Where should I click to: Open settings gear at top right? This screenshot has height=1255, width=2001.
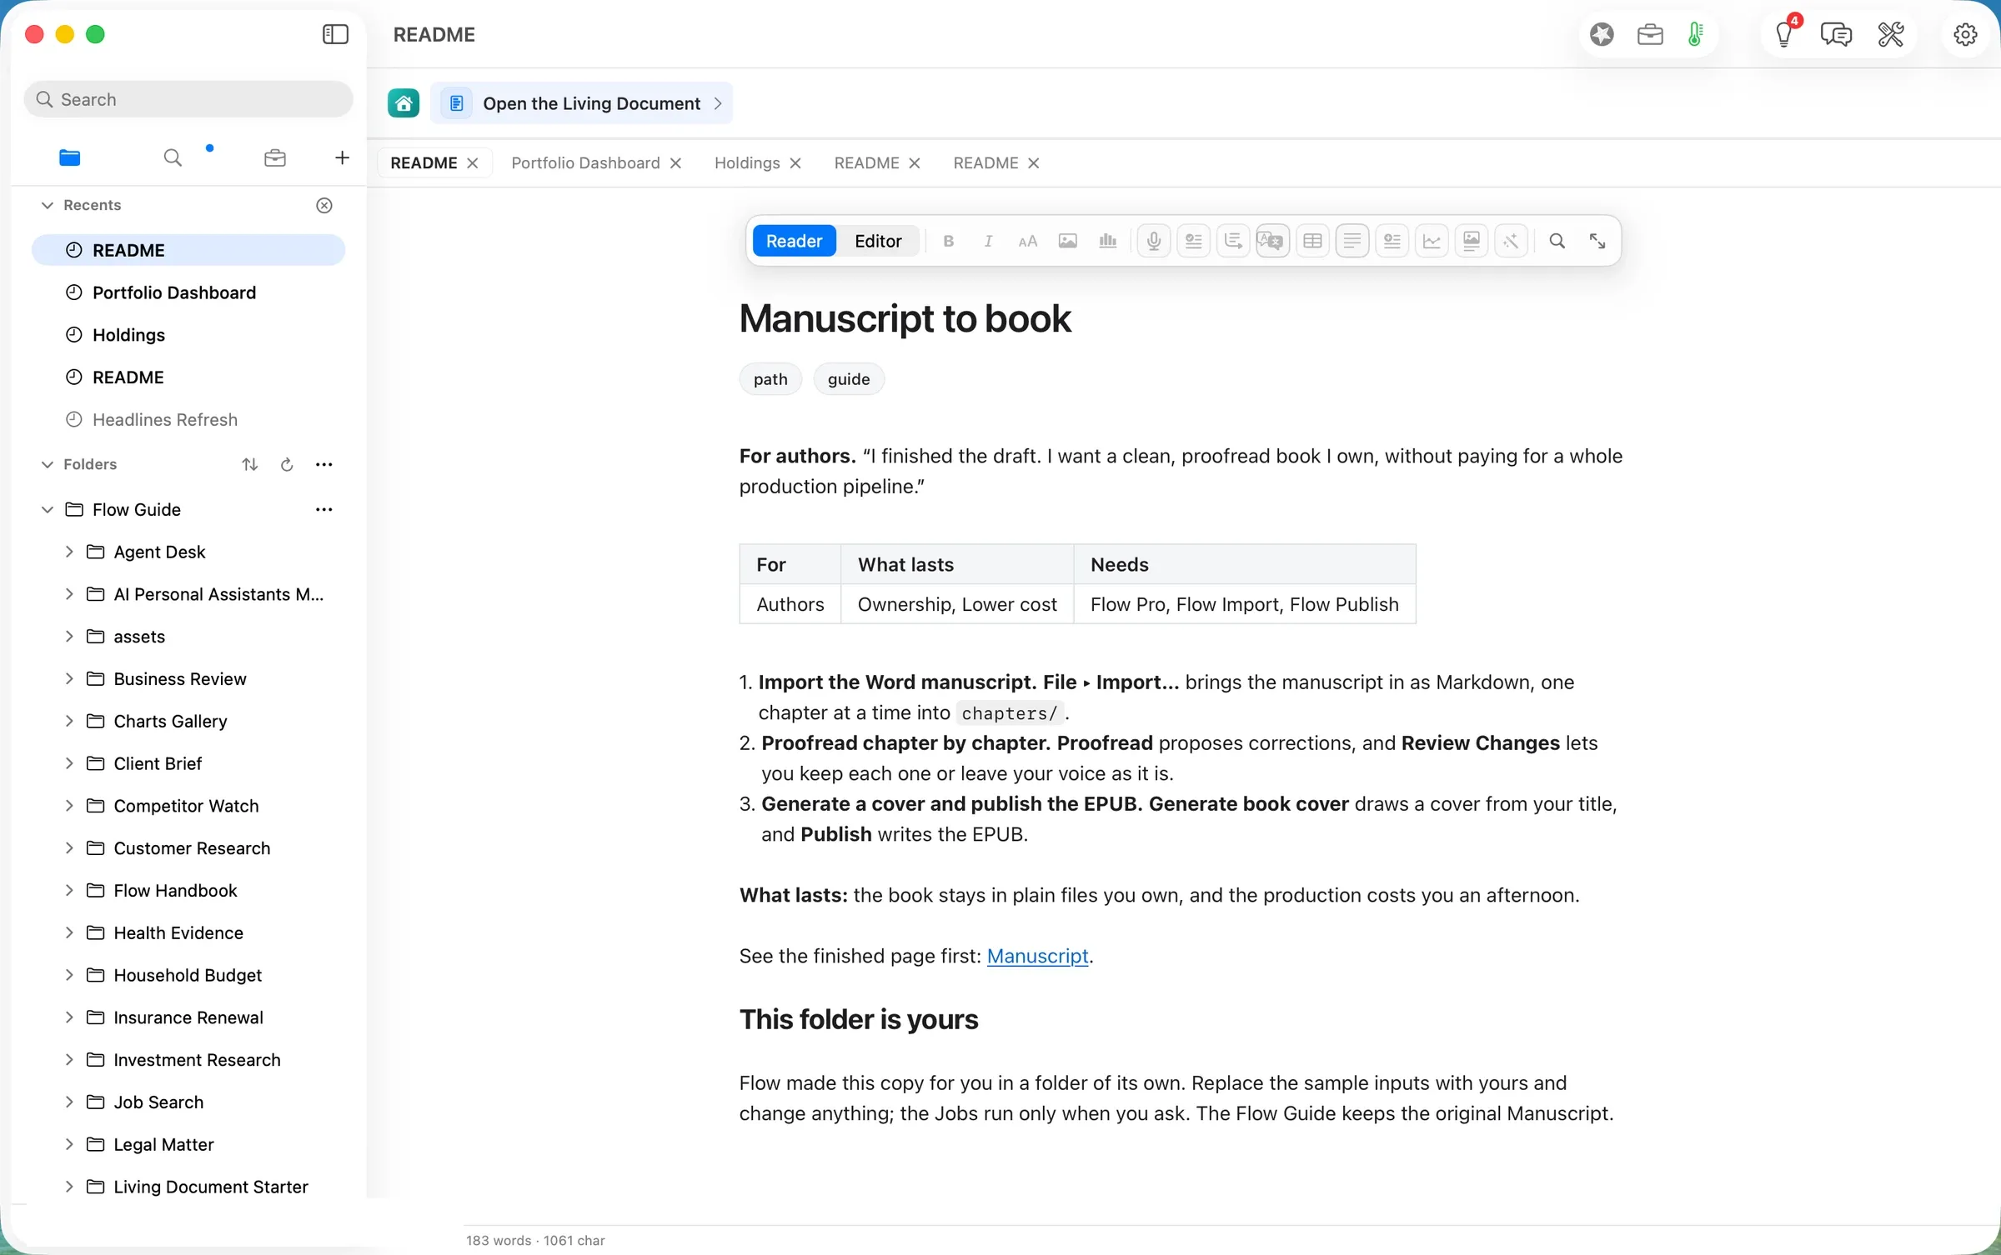[x=1965, y=34]
